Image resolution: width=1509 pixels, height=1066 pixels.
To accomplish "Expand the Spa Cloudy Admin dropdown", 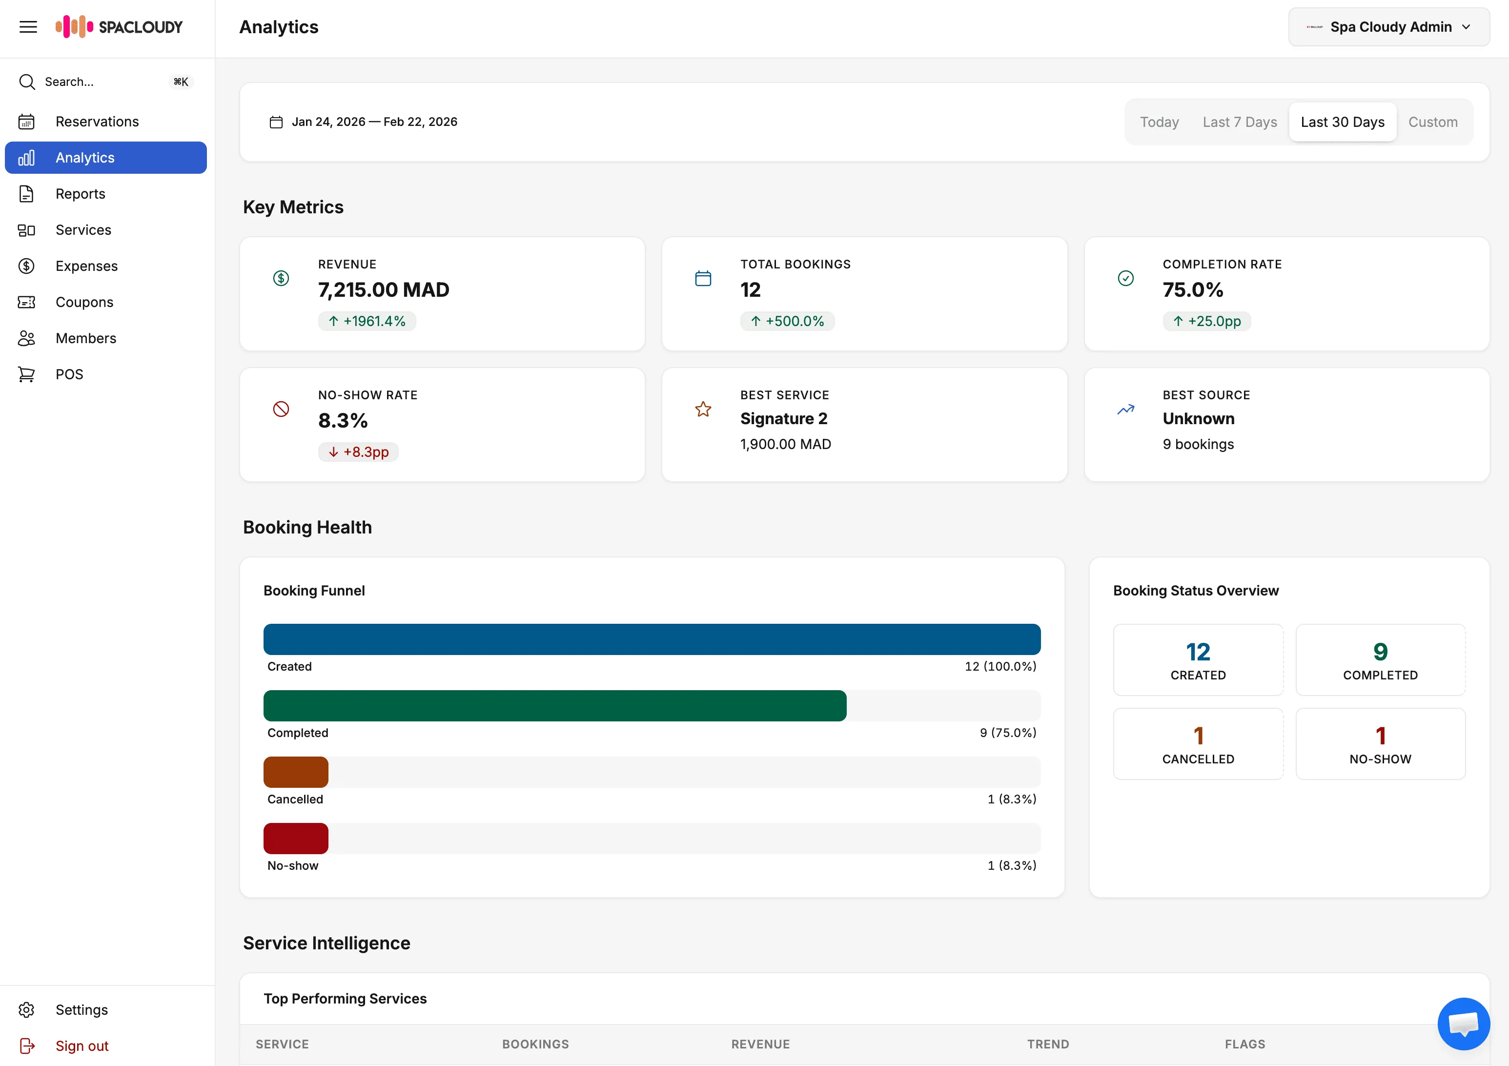I will click(x=1388, y=26).
